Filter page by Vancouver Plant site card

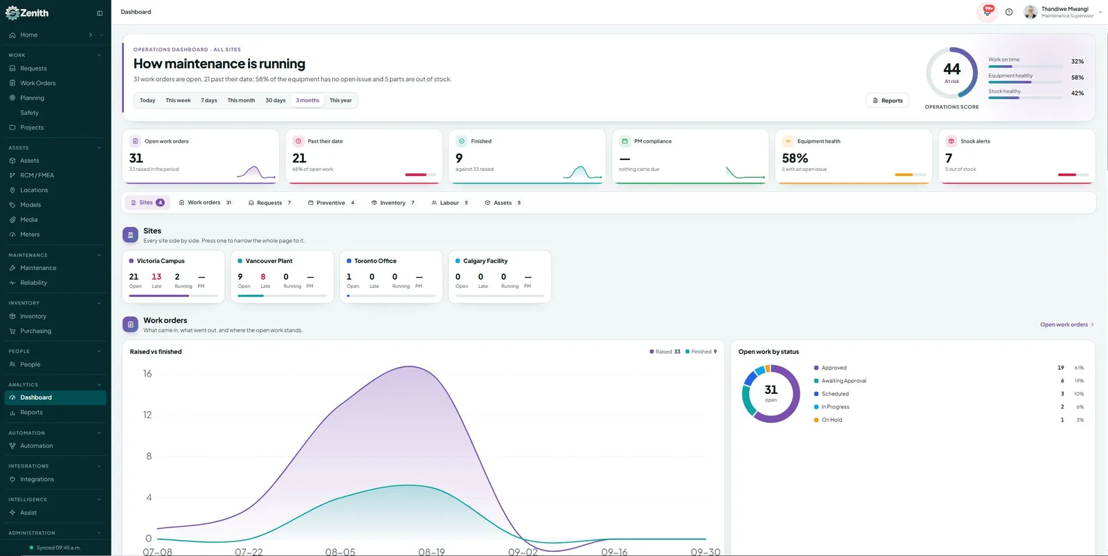tap(282, 276)
